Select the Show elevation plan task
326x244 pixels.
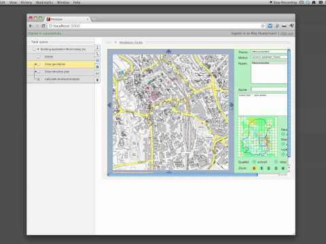tap(60, 72)
